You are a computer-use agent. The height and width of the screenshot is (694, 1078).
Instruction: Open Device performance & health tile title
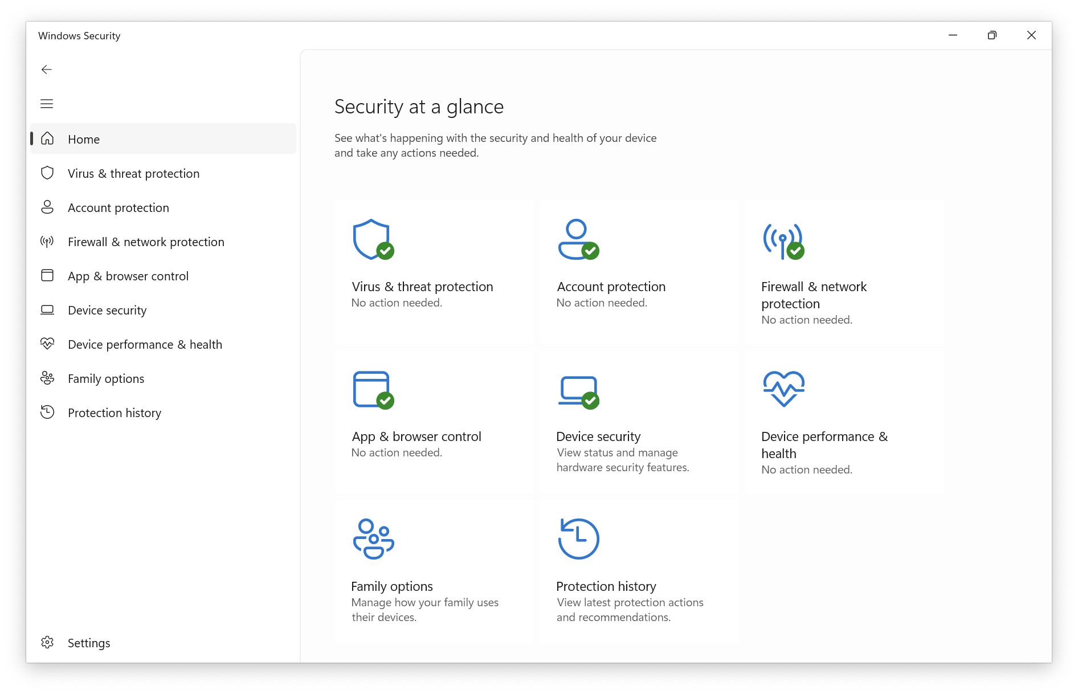(824, 445)
